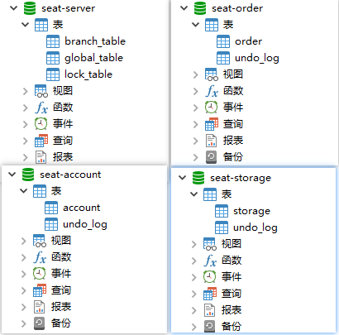
Task: Click the reports icon under seat-storage
Action: click(210, 310)
